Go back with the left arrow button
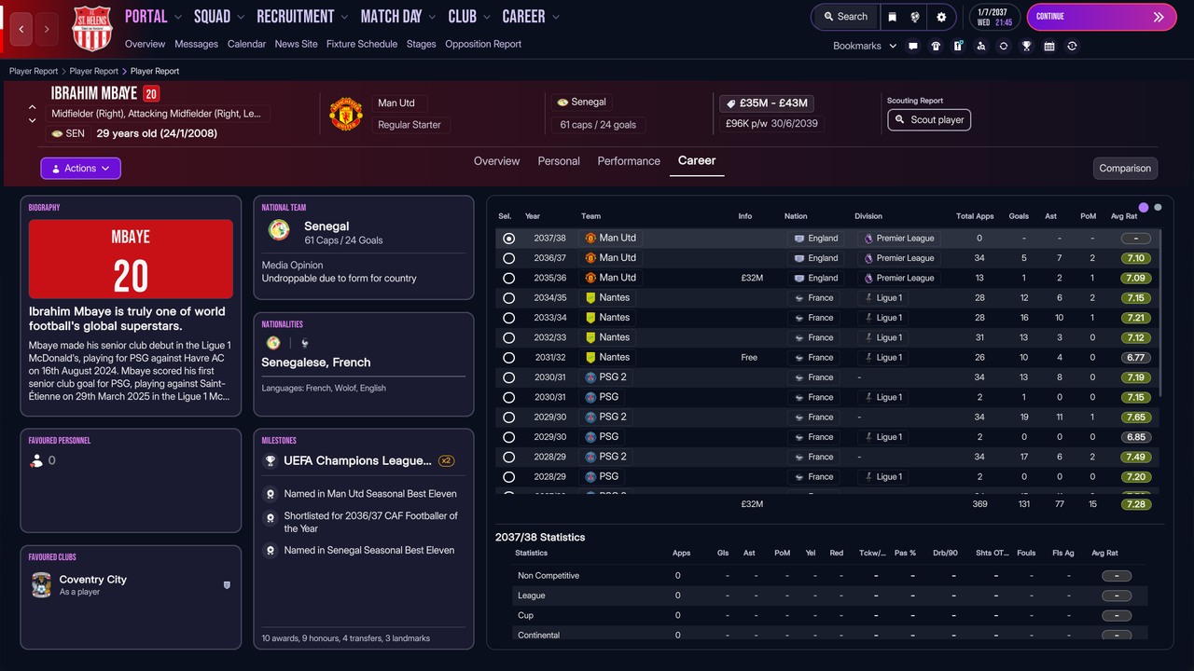Image resolution: width=1194 pixels, height=671 pixels. tap(21, 30)
